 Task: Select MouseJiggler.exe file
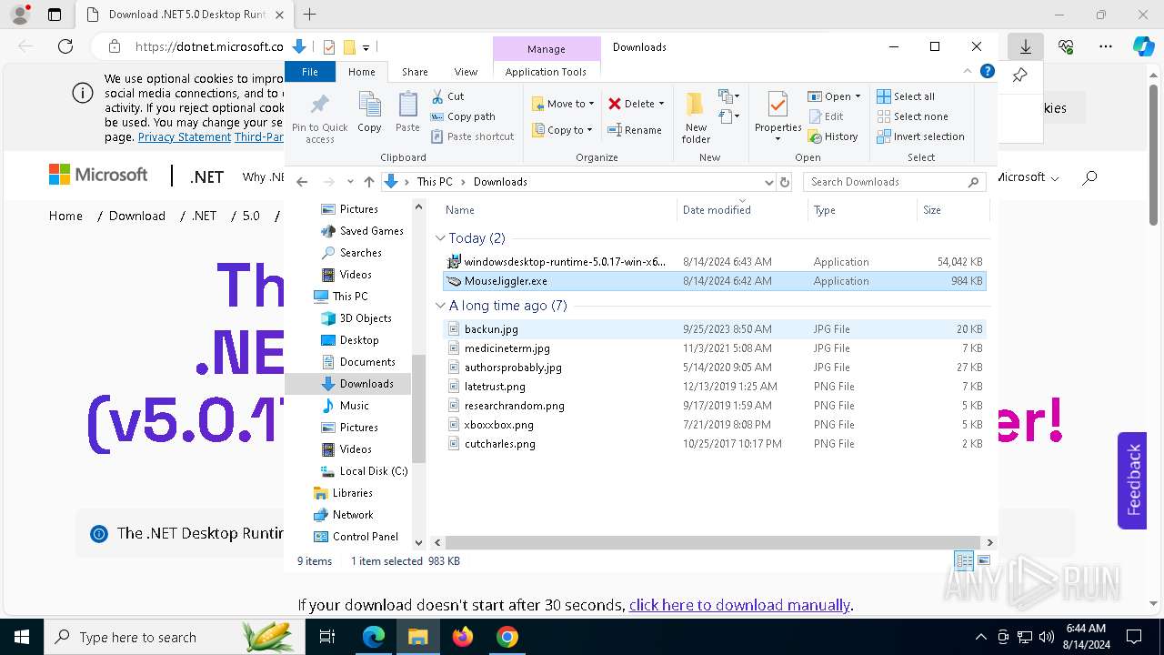point(714,281)
